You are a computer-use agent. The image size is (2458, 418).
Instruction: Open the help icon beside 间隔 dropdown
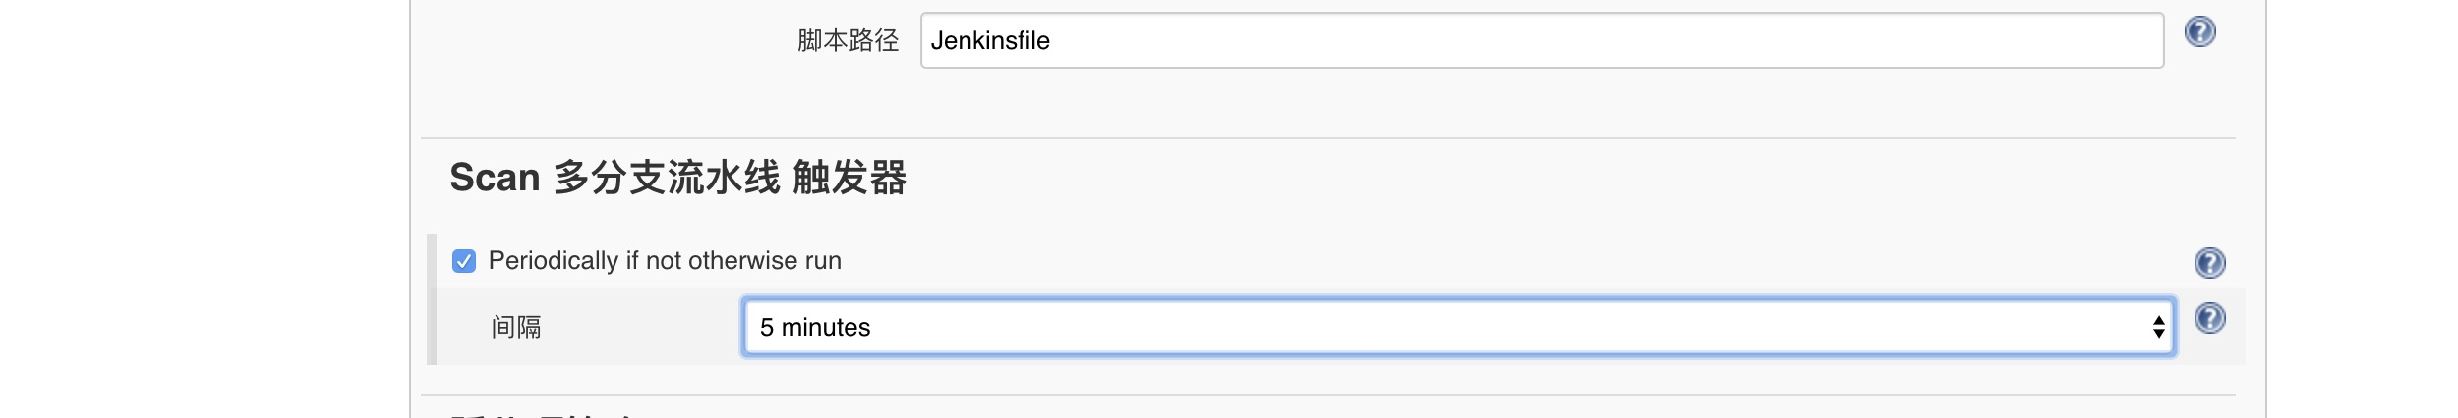2209,319
